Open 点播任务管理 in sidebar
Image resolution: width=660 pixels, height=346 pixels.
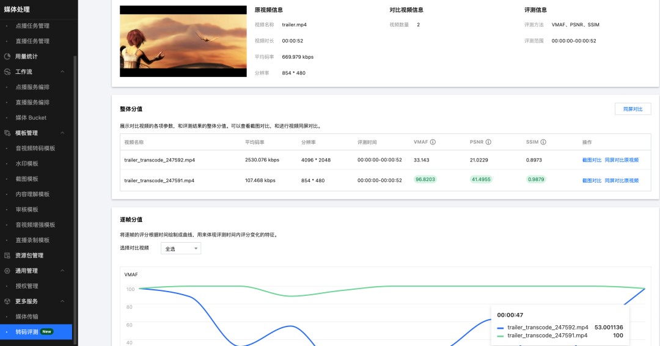point(32,26)
